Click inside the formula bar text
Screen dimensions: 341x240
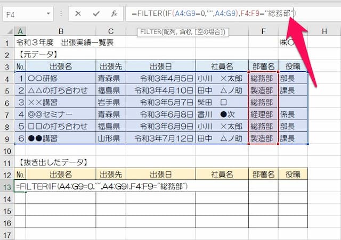[213, 14]
